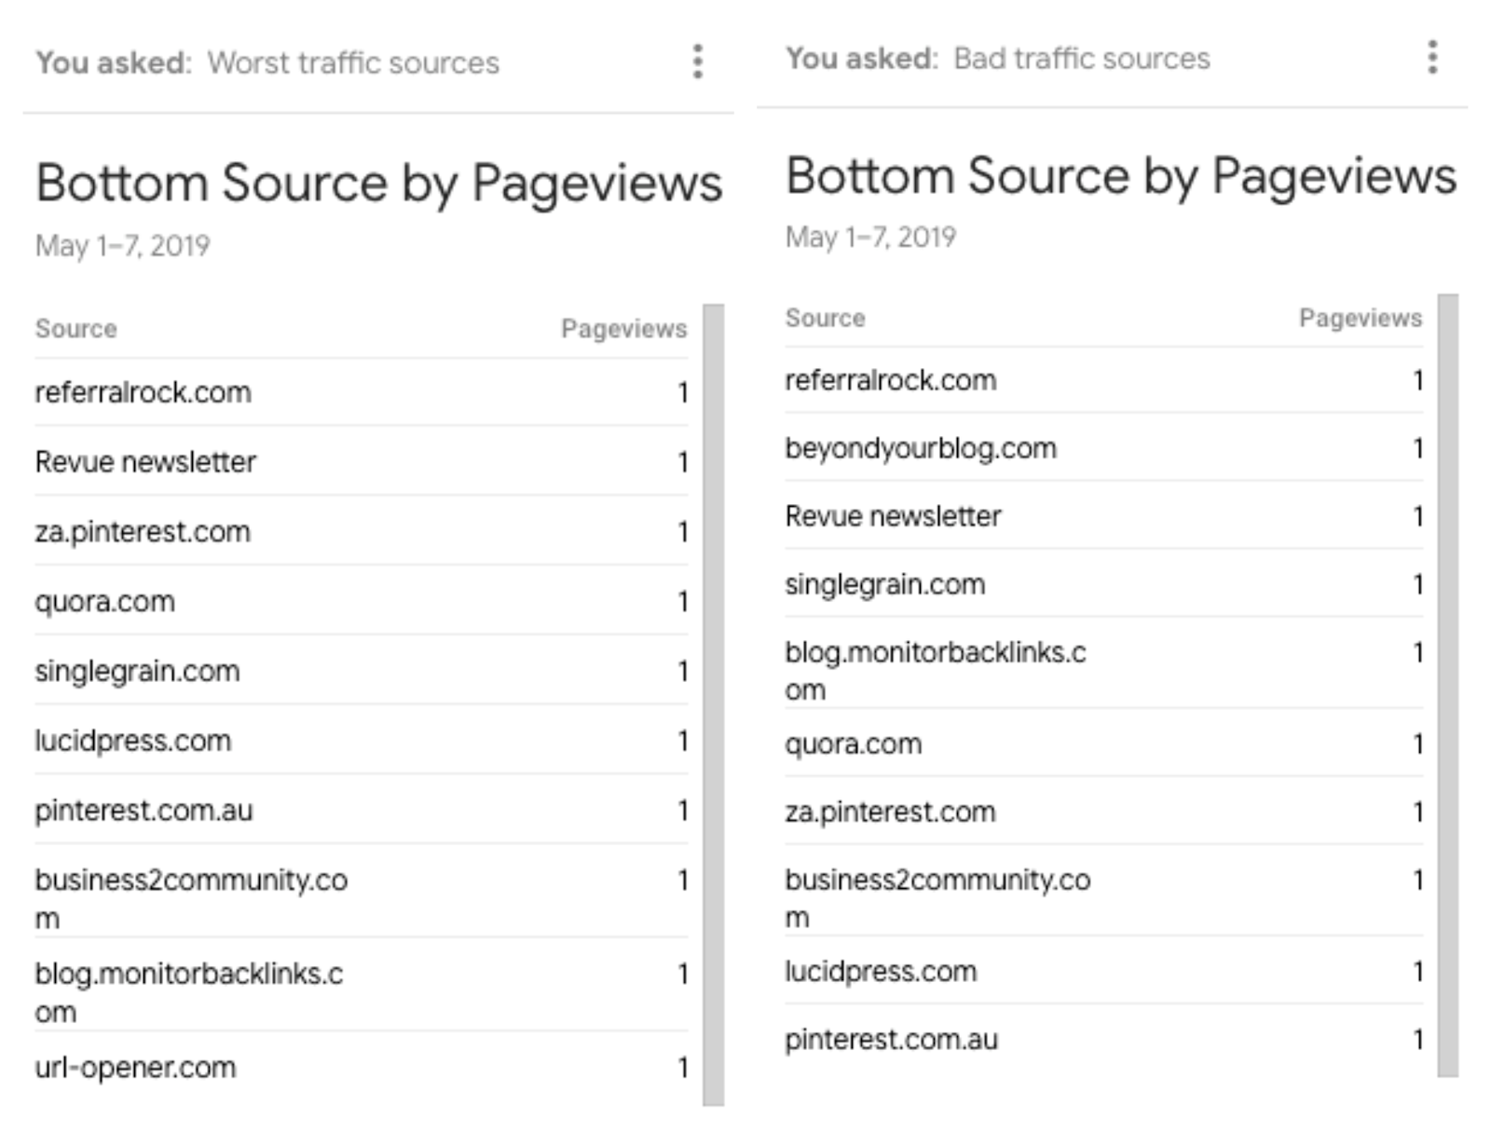Viewport: 1491px width, 1146px height.
Task: Click the 'Bottom Source by Pageviews' title under Worst traffic sources
Action: (x=379, y=183)
